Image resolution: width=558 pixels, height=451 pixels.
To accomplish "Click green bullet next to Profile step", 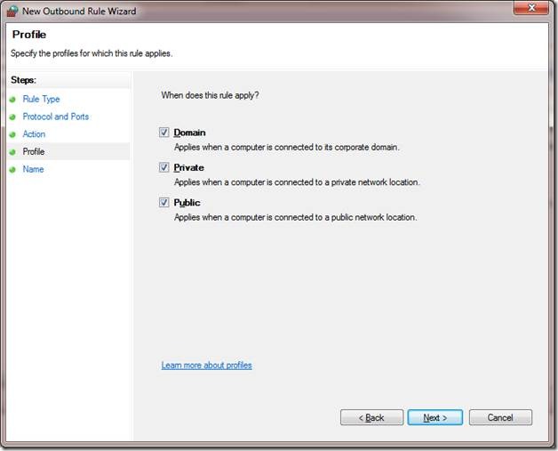I will click(x=12, y=152).
